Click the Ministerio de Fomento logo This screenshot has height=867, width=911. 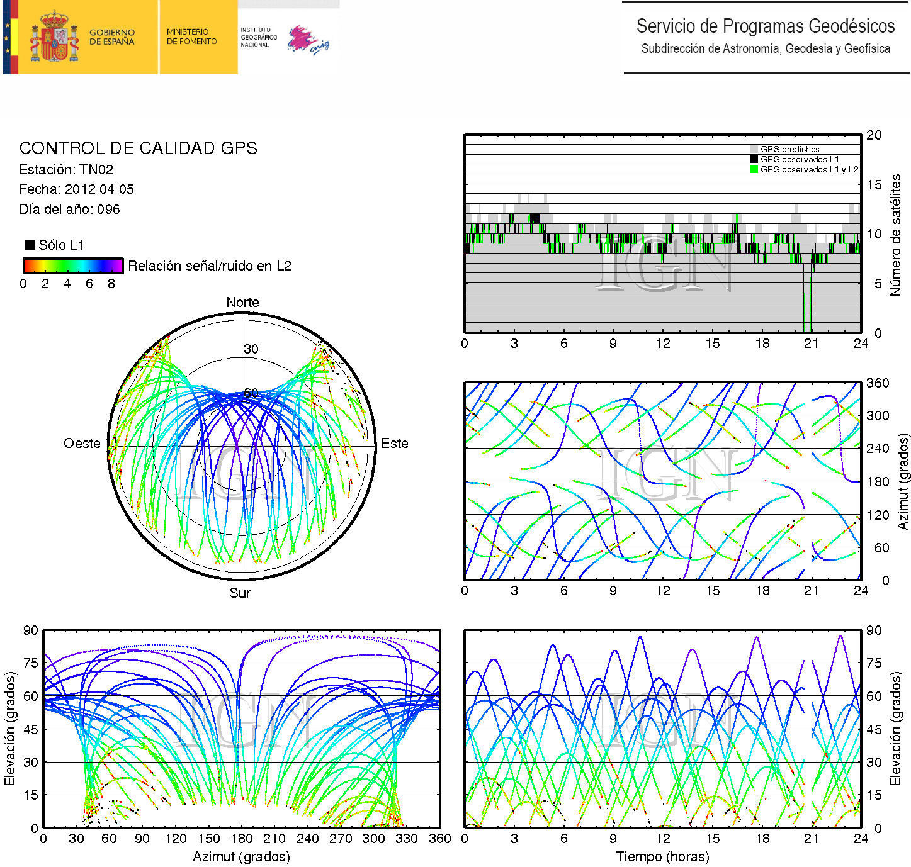coord(191,36)
